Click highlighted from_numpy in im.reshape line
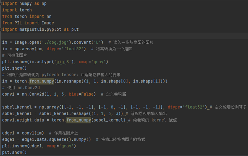The image size is (248, 156). tap(41, 81)
